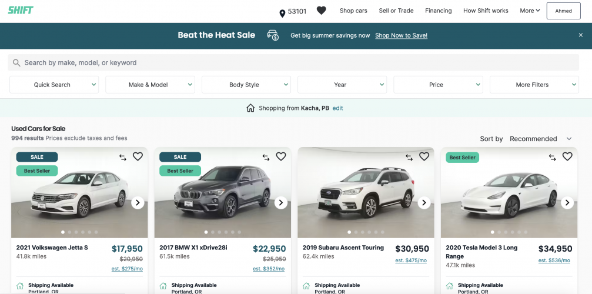Click the home icon beside Shopping from
The width and height of the screenshot is (592, 294).
click(x=250, y=108)
